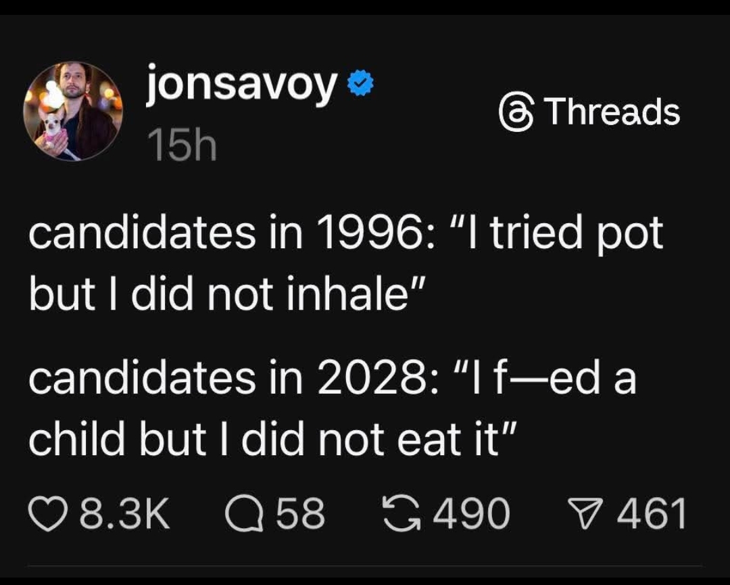Click the "candidates in 1996" paragraph

345,264
